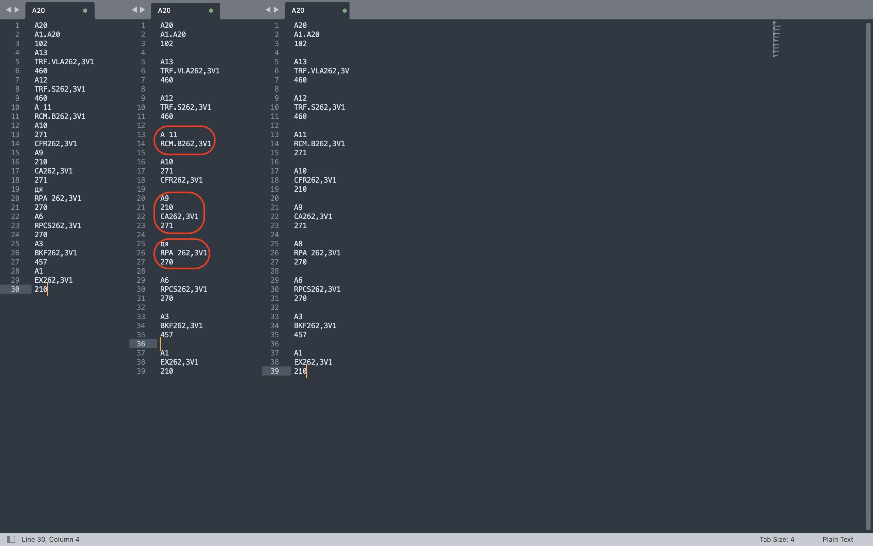Click middle pane's previous tab arrow
The width and height of the screenshot is (873, 546).
click(134, 10)
